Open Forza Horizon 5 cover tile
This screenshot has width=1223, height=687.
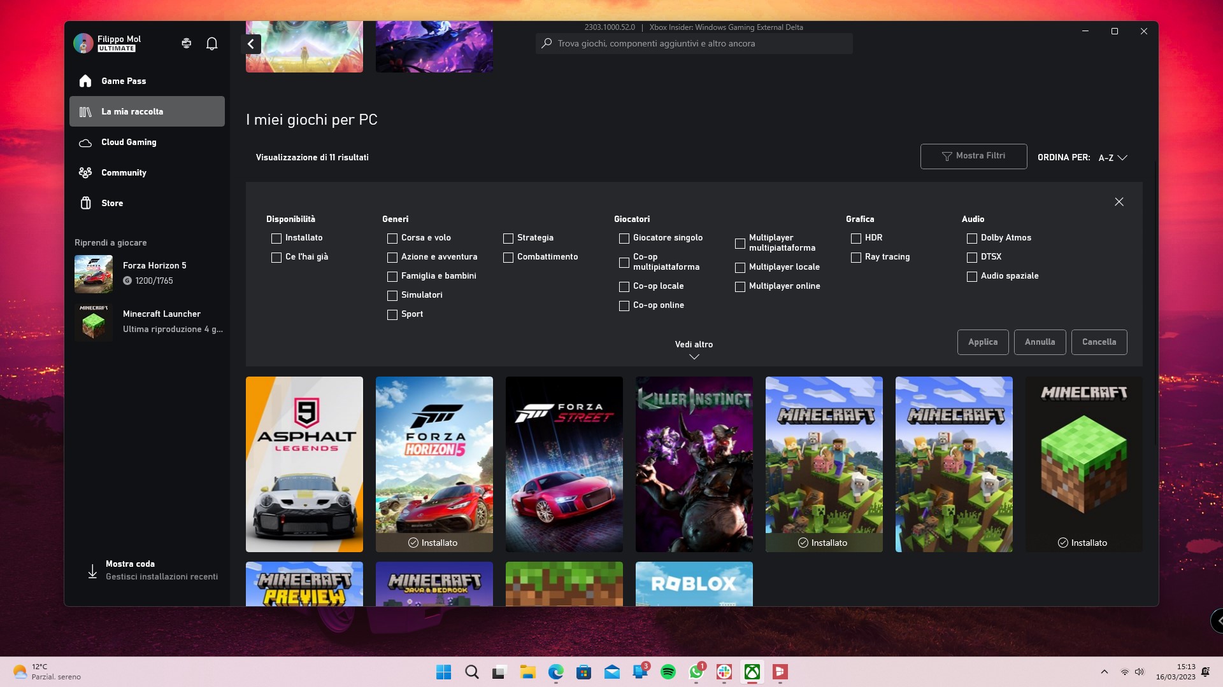[x=434, y=464]
